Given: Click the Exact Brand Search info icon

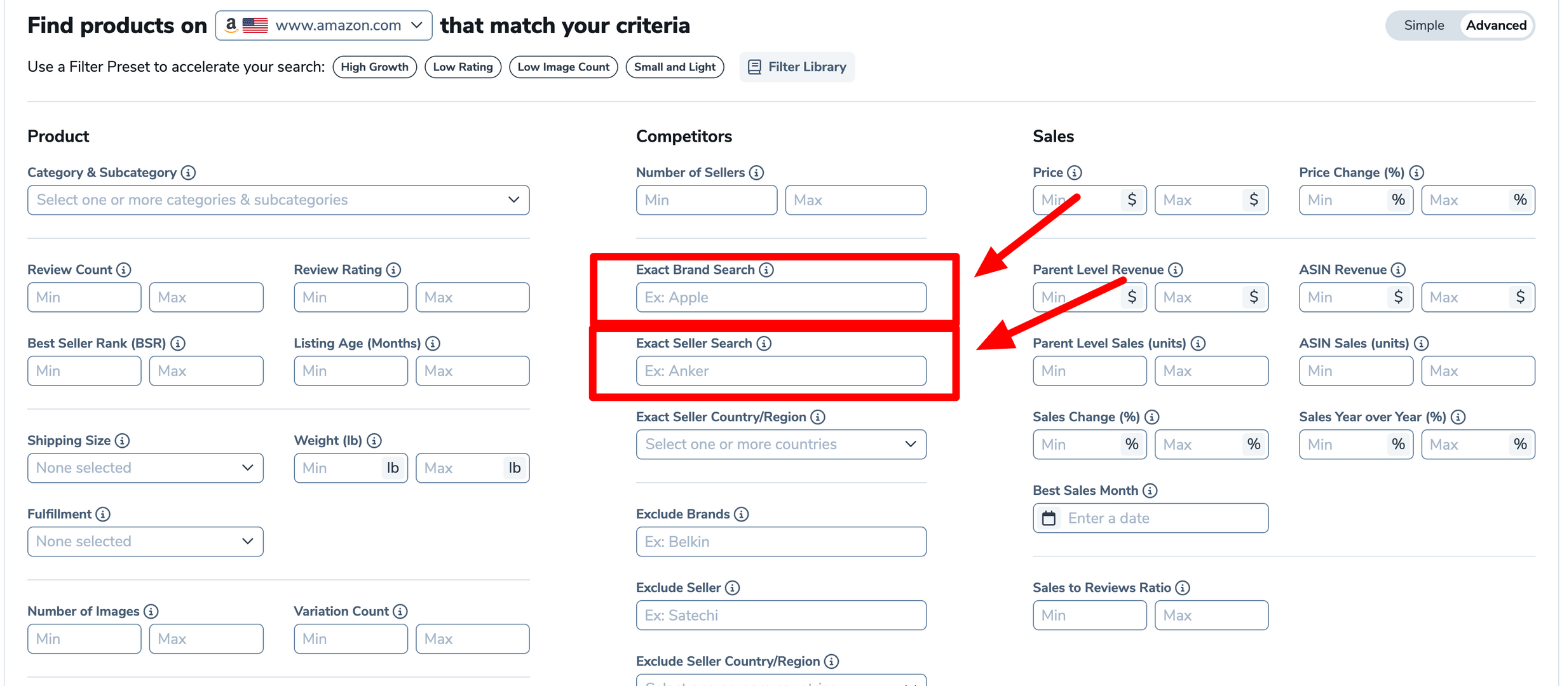Looking at the screenshot, I should pyautogui.click(x=767, y=270).
